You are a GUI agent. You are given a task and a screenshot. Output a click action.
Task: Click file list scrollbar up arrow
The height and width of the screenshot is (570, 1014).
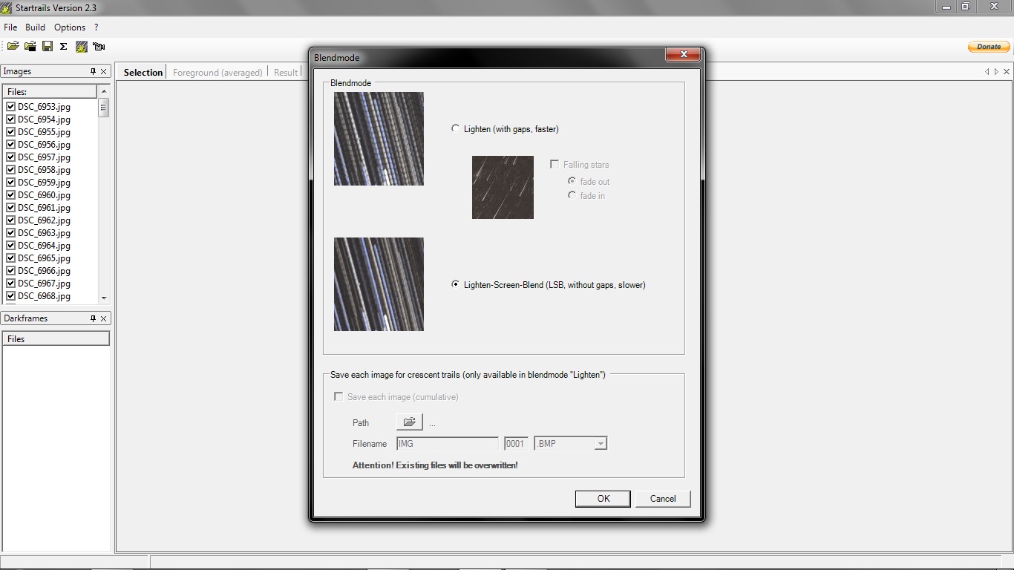(104, 91)
